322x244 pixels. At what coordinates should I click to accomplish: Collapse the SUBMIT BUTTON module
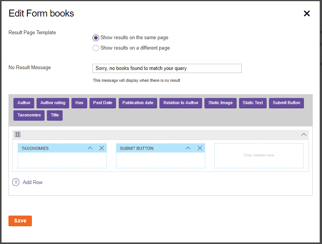tap(188, 148)
